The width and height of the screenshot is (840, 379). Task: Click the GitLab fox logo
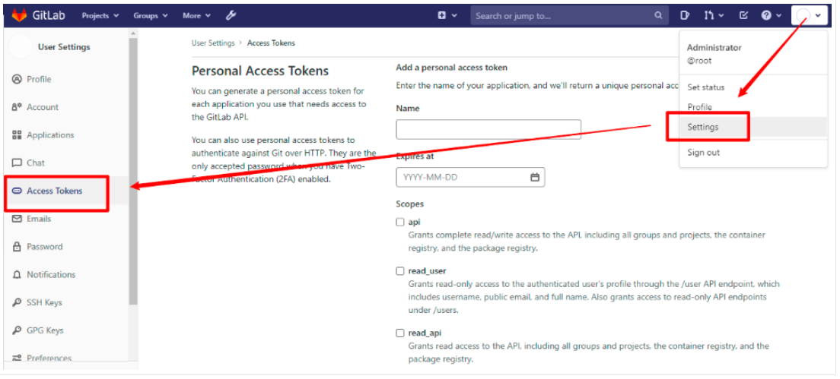(20, 15)
